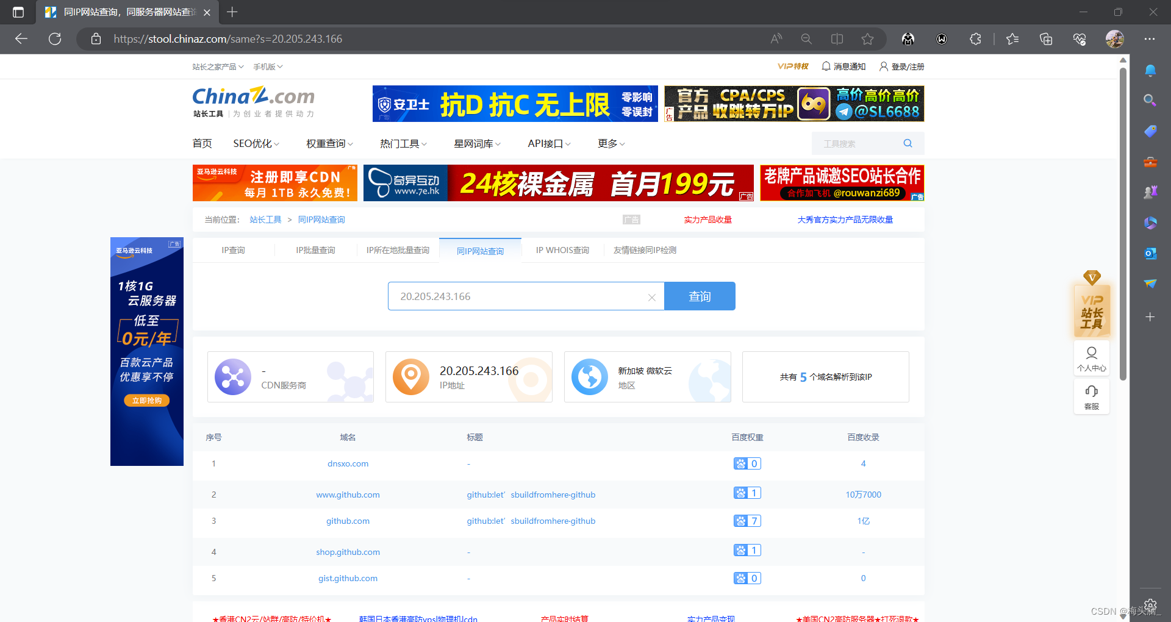Expand 更多 navigation menu
1171x622 pixels.
(611, 143)
